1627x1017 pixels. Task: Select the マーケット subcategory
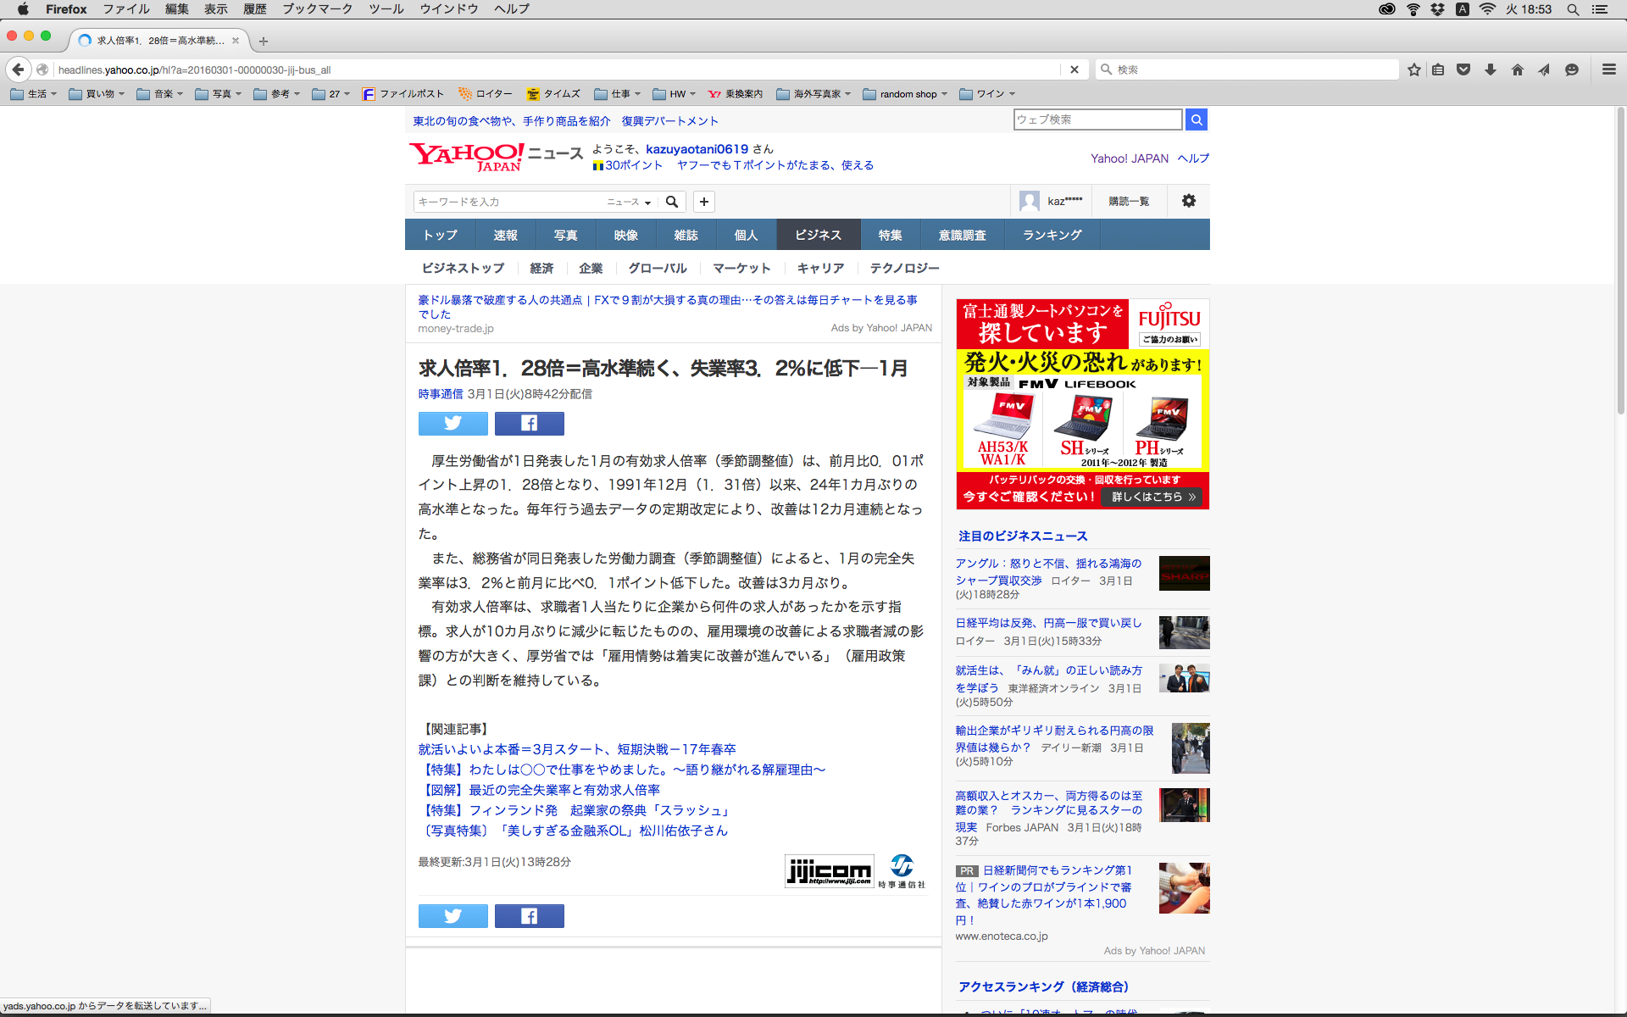pyautogui.click(x=741, y=268)
